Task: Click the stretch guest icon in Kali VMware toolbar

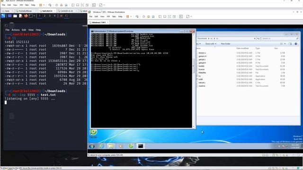Action: coord(100,5)
